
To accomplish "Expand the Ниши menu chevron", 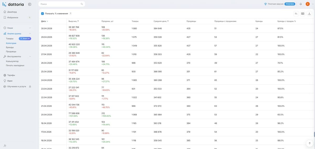I will 30,28.
